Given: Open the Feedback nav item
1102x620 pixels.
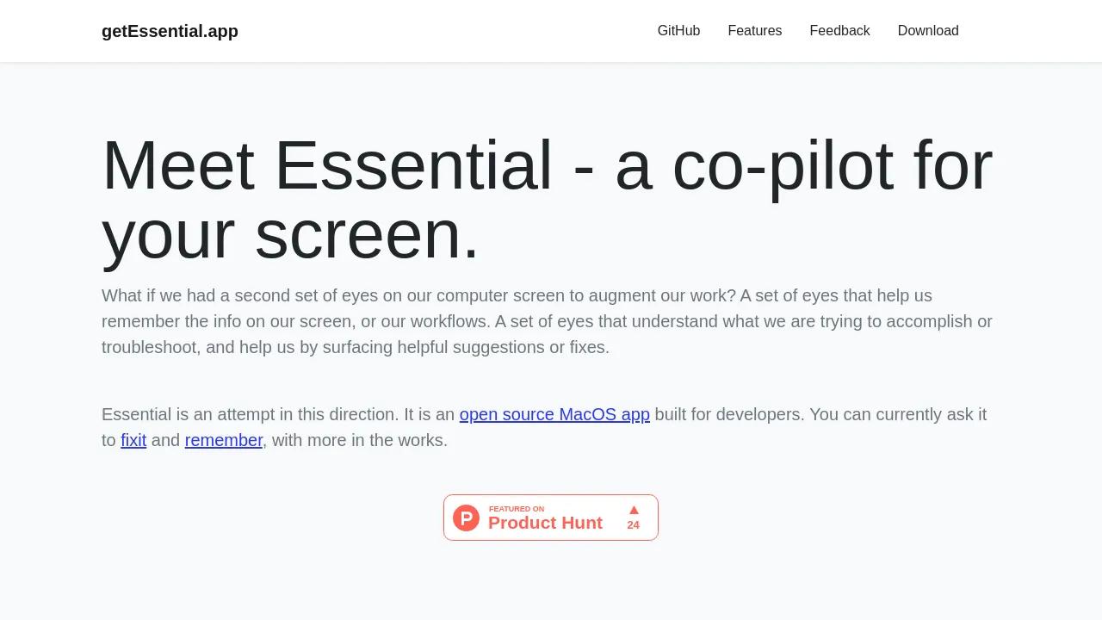Looking at the screenshot, I should coord(839,31).
